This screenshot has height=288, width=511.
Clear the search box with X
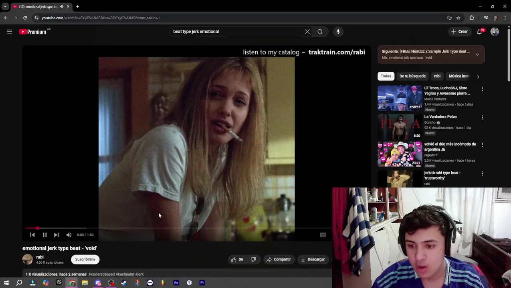[307, 32]
